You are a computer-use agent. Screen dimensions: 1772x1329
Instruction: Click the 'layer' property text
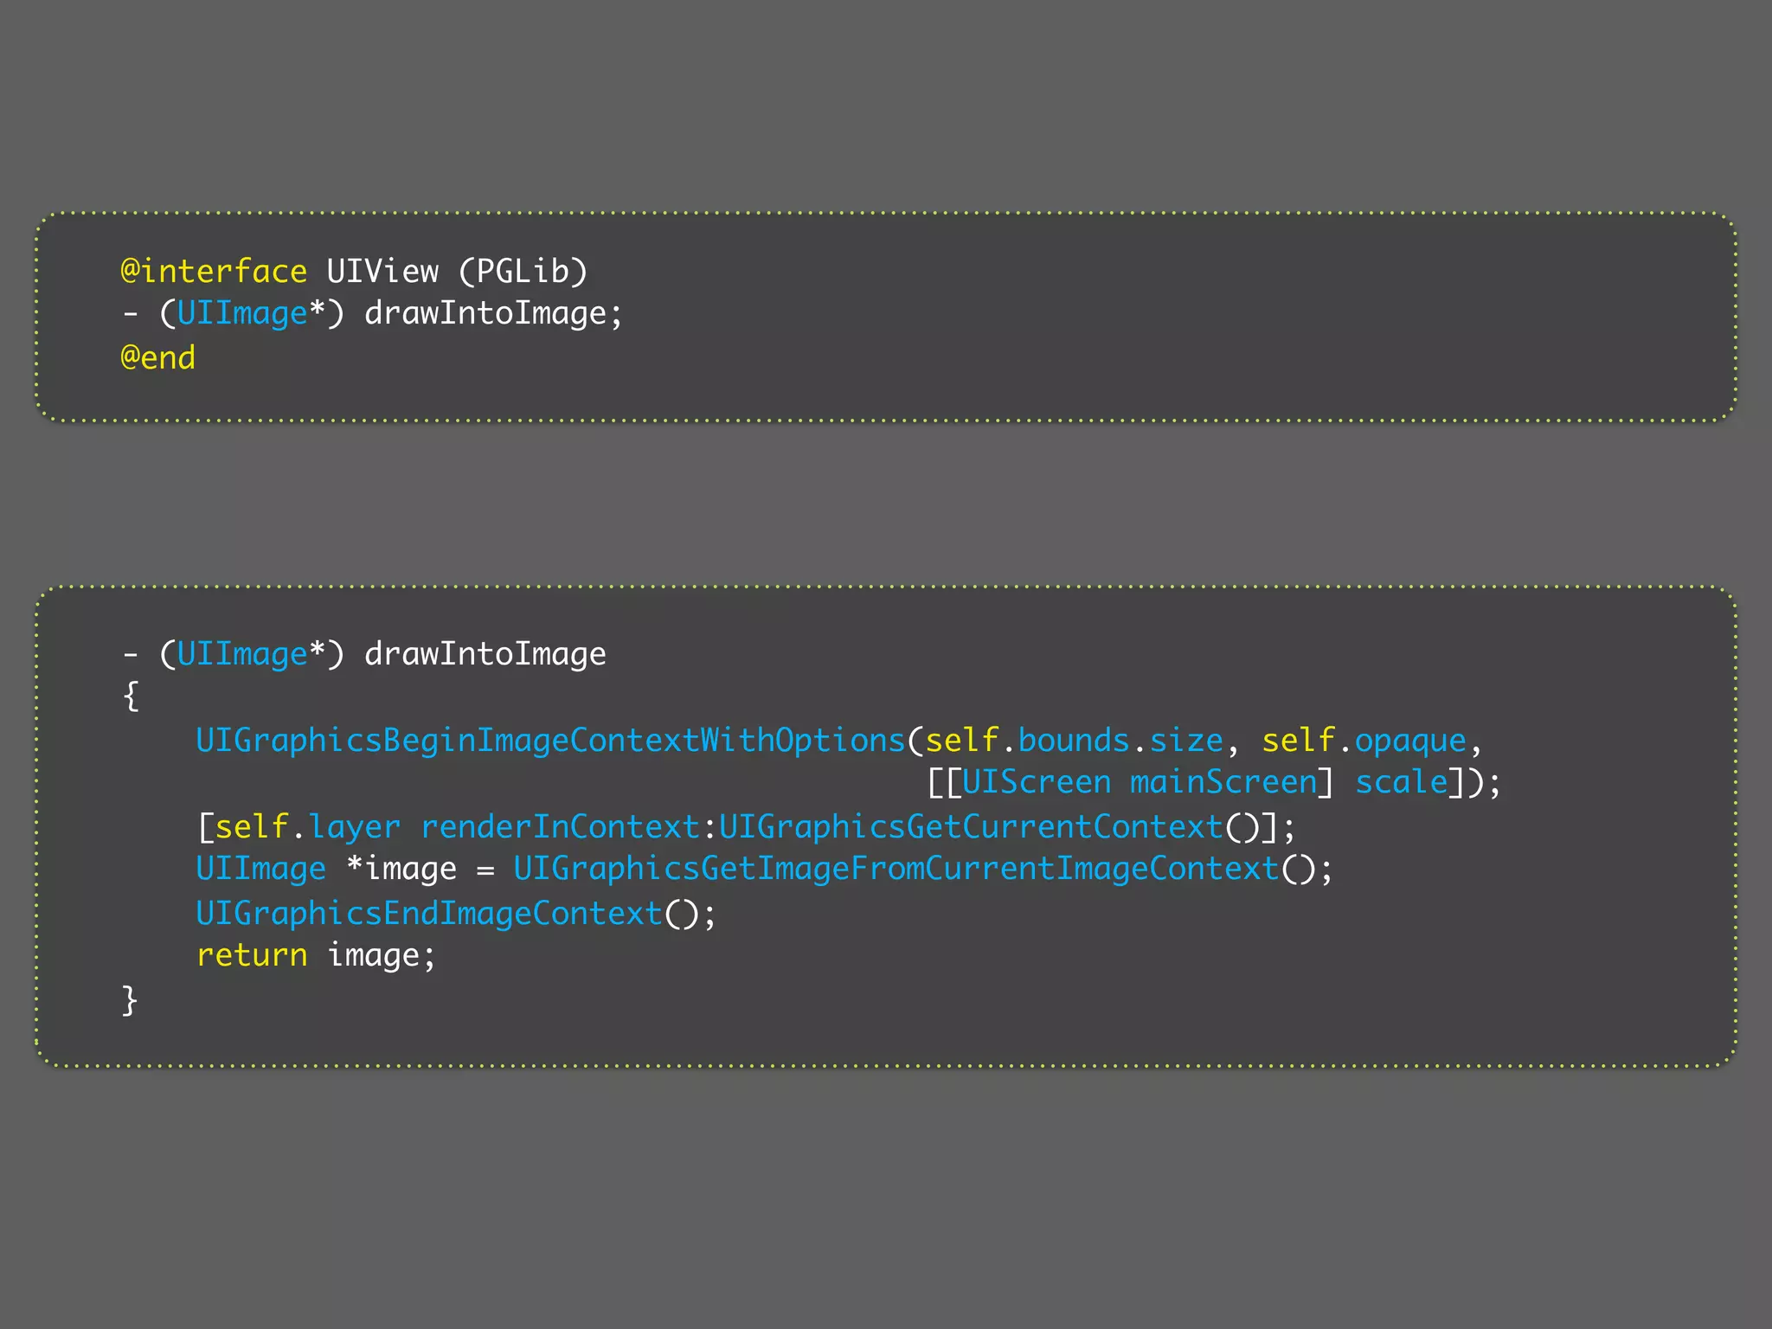[354, 828]
